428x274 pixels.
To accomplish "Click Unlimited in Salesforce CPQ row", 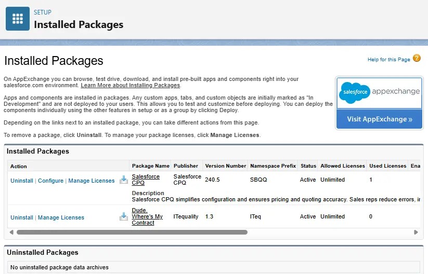I will tap(332, 180).
